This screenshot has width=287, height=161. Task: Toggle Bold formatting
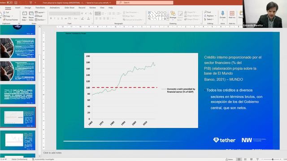[x=51, y=18]
